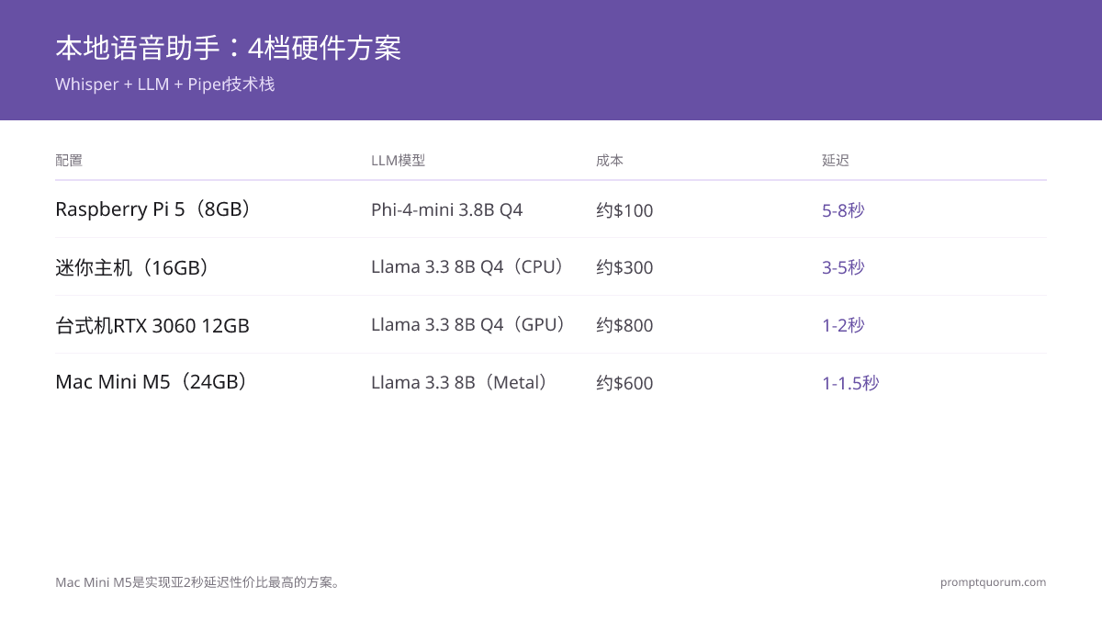
Task: Click the footnote about Mac Mini M5性价比
Action: [199, 582]
